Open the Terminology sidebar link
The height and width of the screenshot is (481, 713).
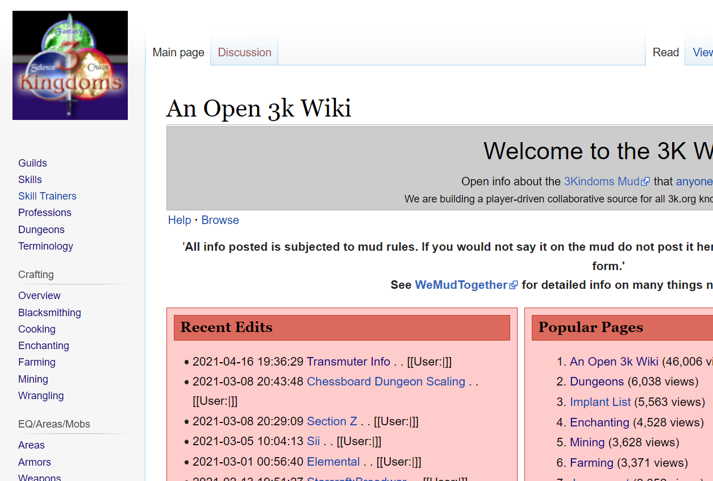pyautogui.click(x=45, y=246)
